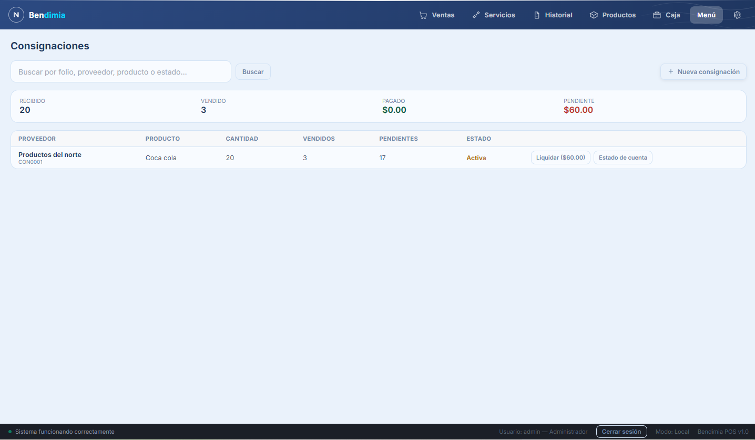The width and height of the screenshot is (755, 440).
Task: Click the CANTIDAD column header
Action: pos(242,139)
